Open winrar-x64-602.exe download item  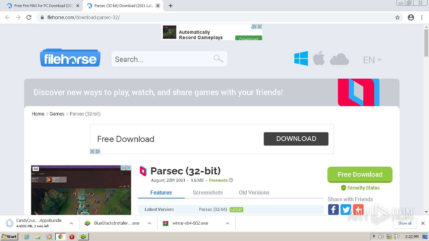click(x=190, y=223)
